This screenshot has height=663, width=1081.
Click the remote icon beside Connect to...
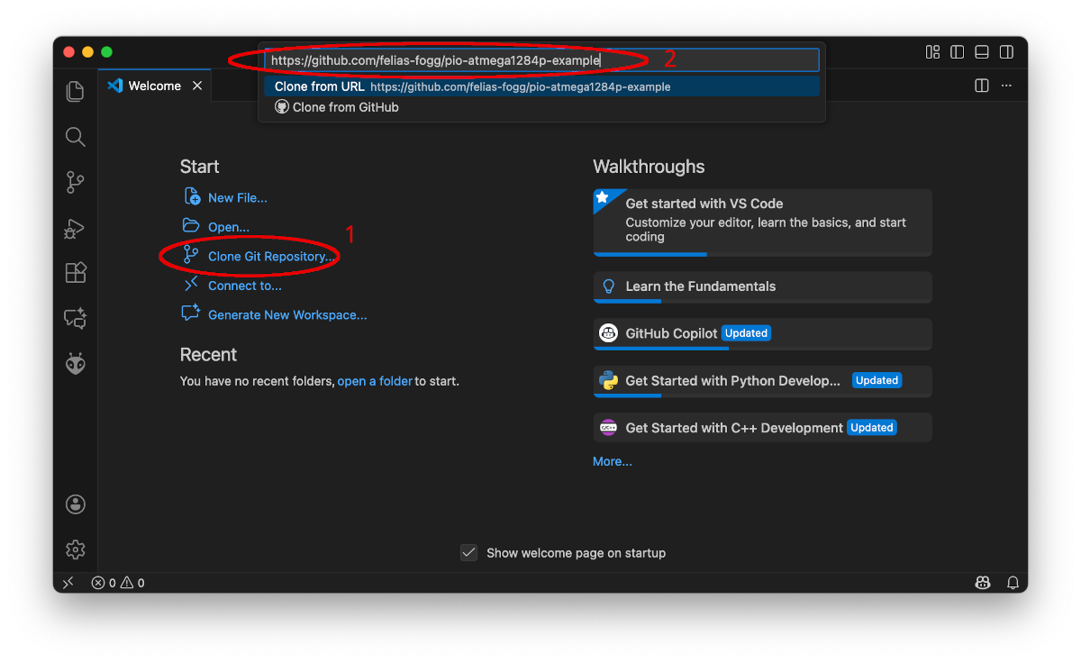coord(191,284)
